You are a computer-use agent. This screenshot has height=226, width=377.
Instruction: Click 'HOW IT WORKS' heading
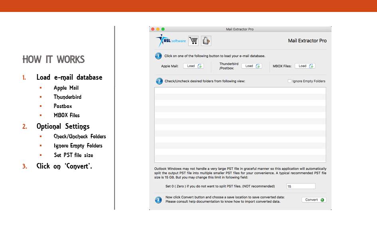point(53,59)
